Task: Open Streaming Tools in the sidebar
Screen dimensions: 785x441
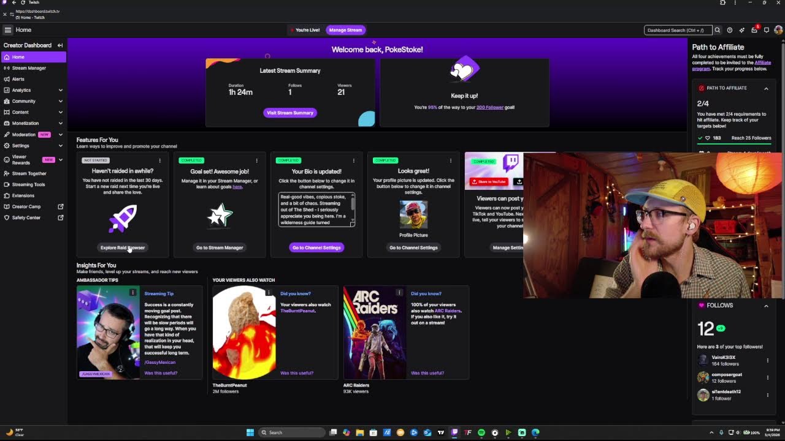Action: coord(34,184)
